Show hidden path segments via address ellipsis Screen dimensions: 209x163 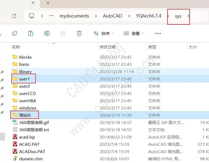click(x=51, y=16)
